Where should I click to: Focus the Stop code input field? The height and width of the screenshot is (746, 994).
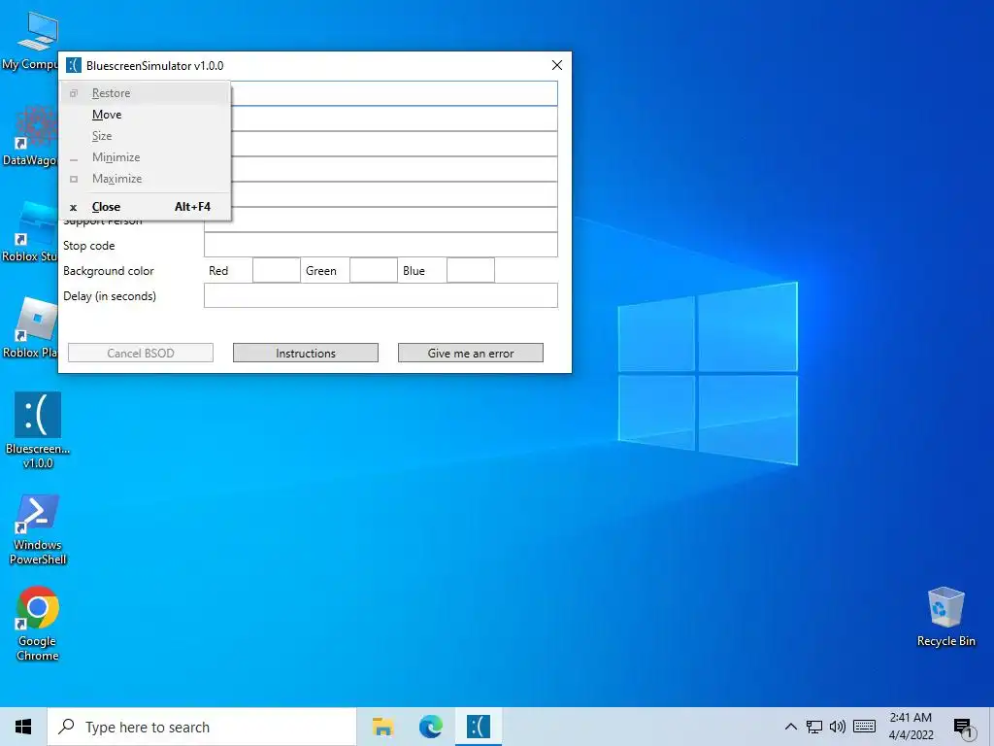coord(381,245)
